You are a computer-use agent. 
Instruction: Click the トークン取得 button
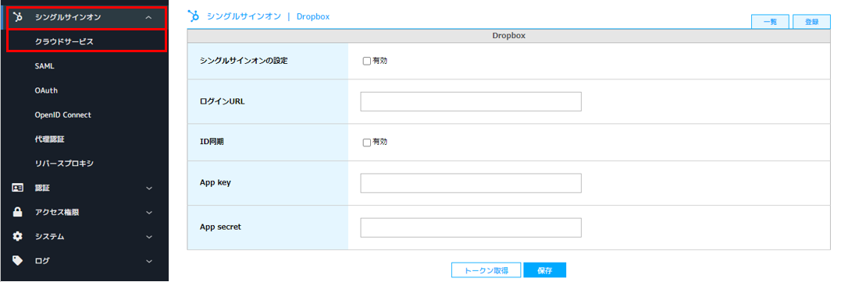pyautogui.click(x=486, y=270)
